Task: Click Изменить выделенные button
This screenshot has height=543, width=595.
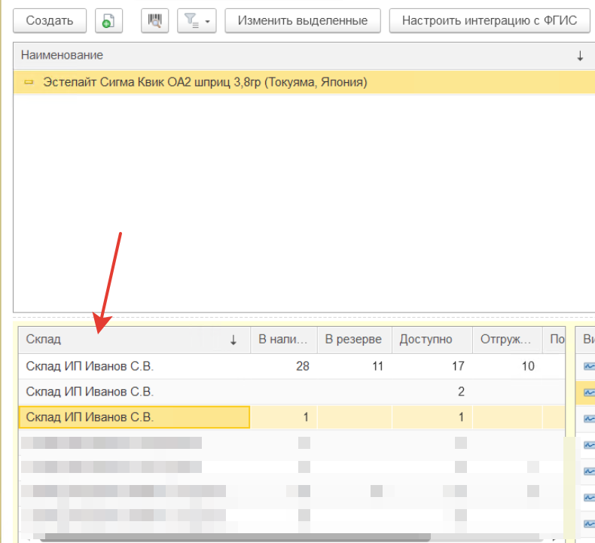Action: (x=303, y=20)
